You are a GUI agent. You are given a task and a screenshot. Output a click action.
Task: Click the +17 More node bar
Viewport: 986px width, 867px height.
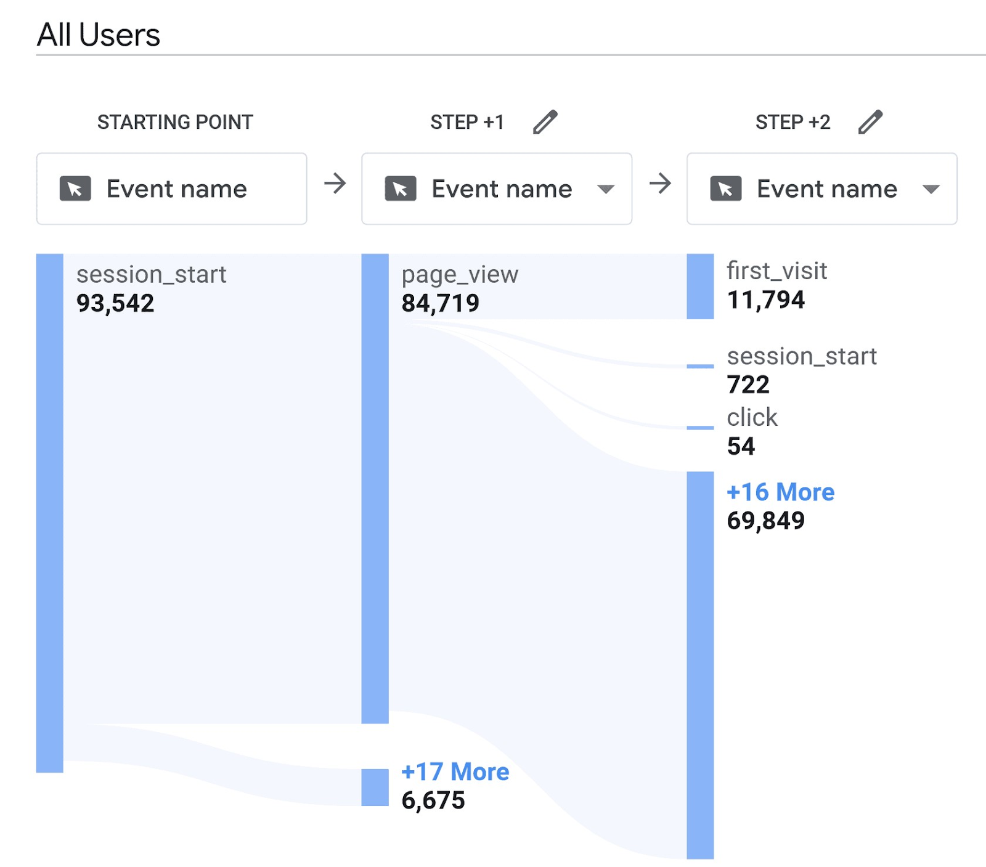click(375, 787)
